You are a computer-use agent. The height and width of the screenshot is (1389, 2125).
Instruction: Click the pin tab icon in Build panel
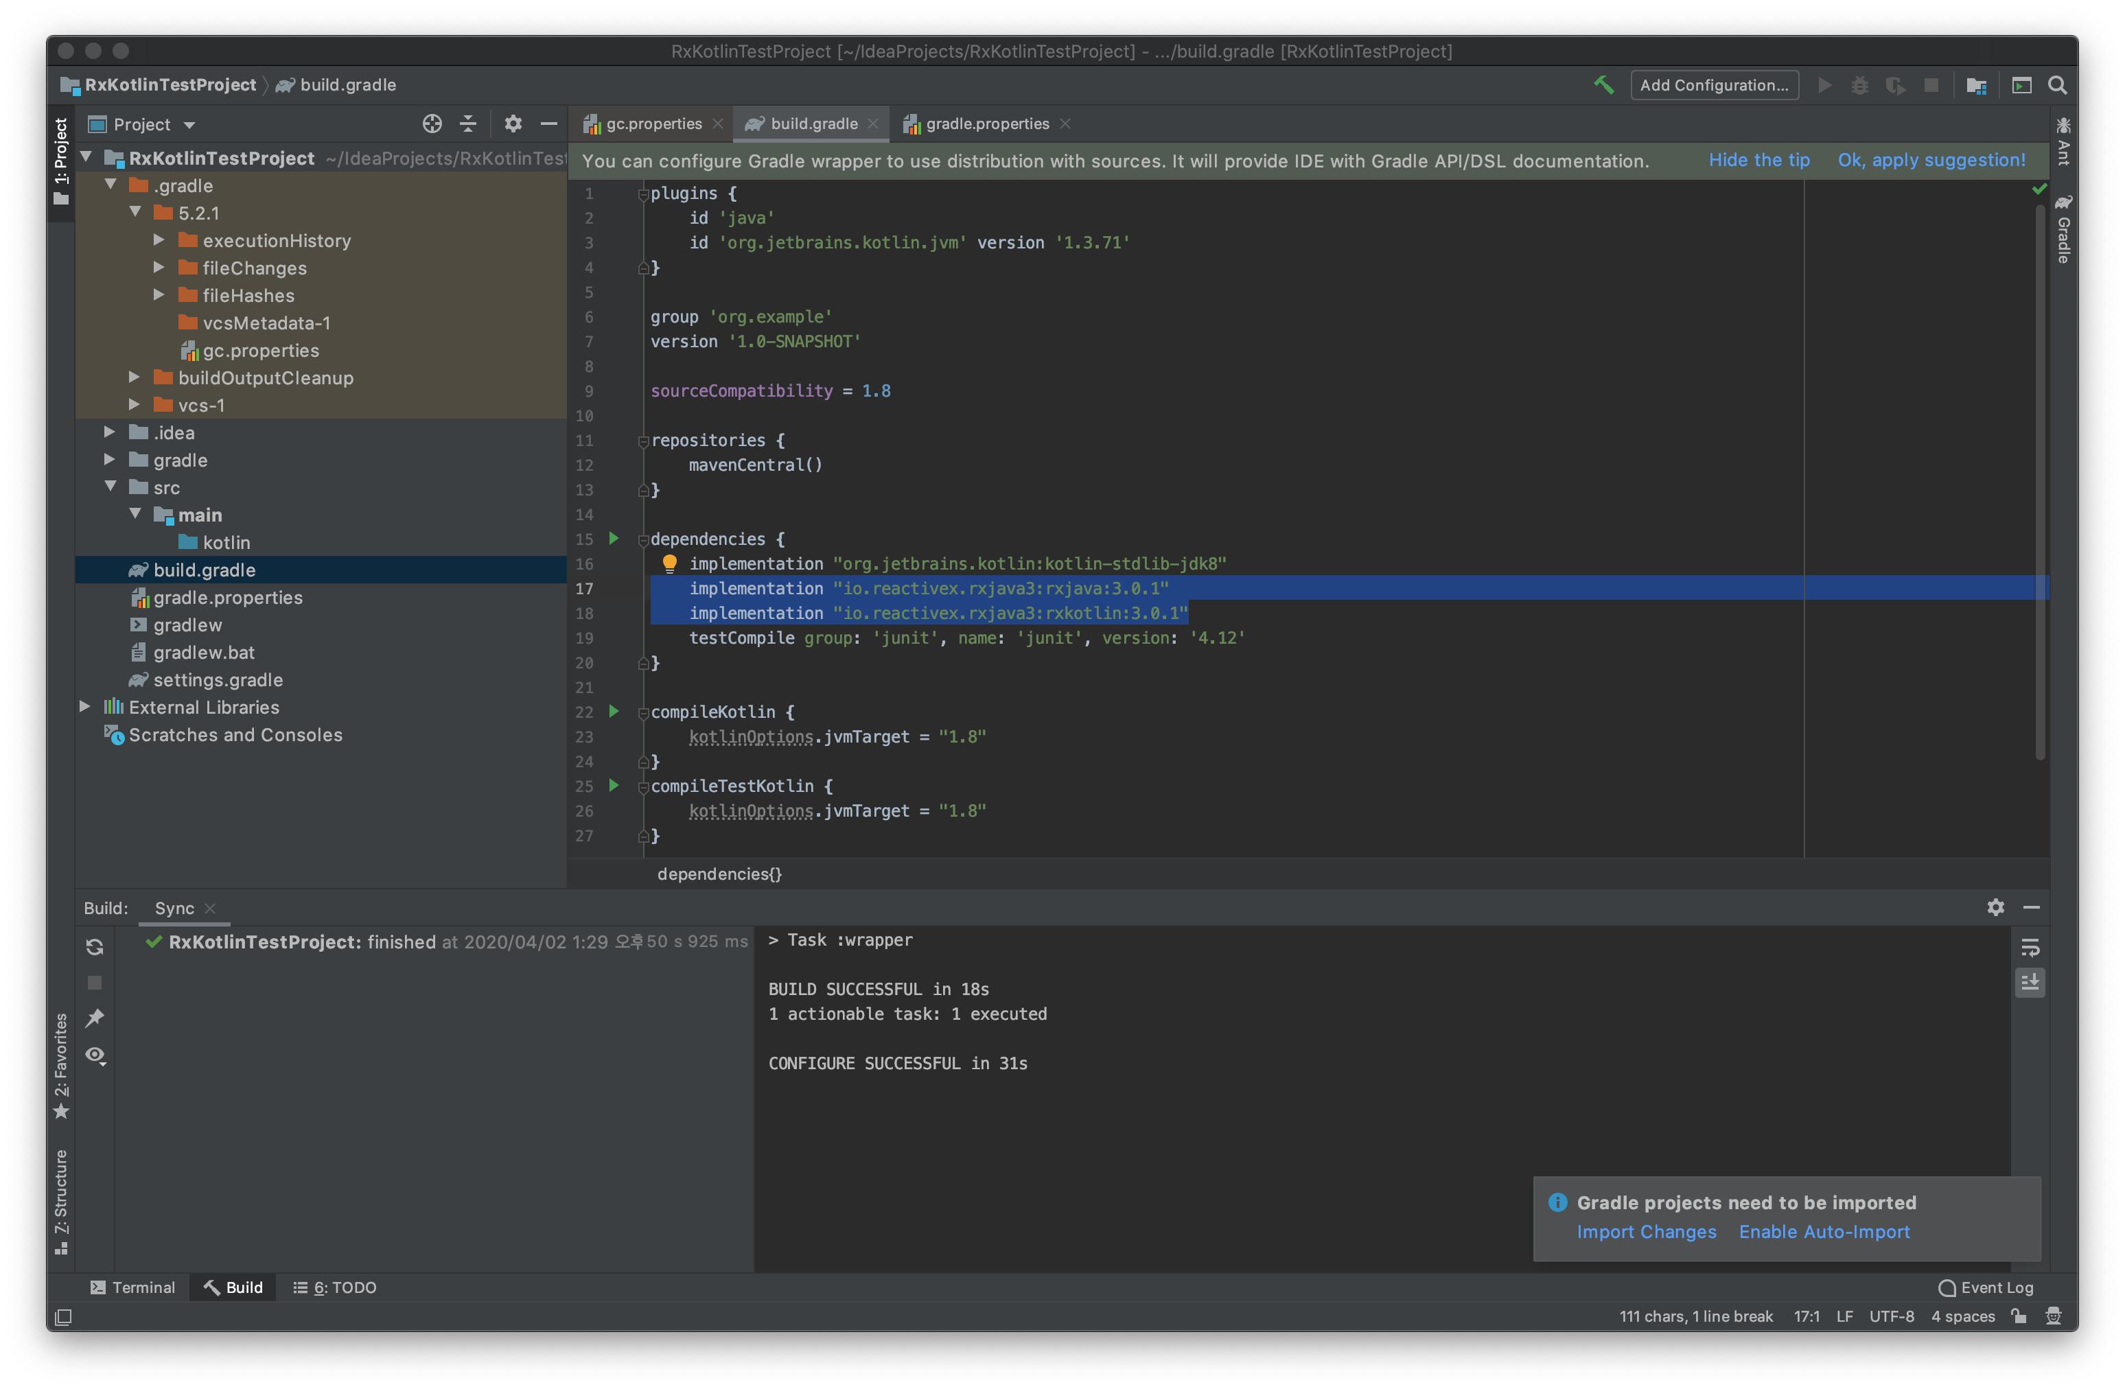tap(95, 1018)
